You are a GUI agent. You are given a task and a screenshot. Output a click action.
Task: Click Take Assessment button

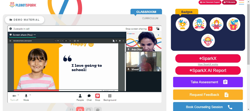(x=208, y=82)
